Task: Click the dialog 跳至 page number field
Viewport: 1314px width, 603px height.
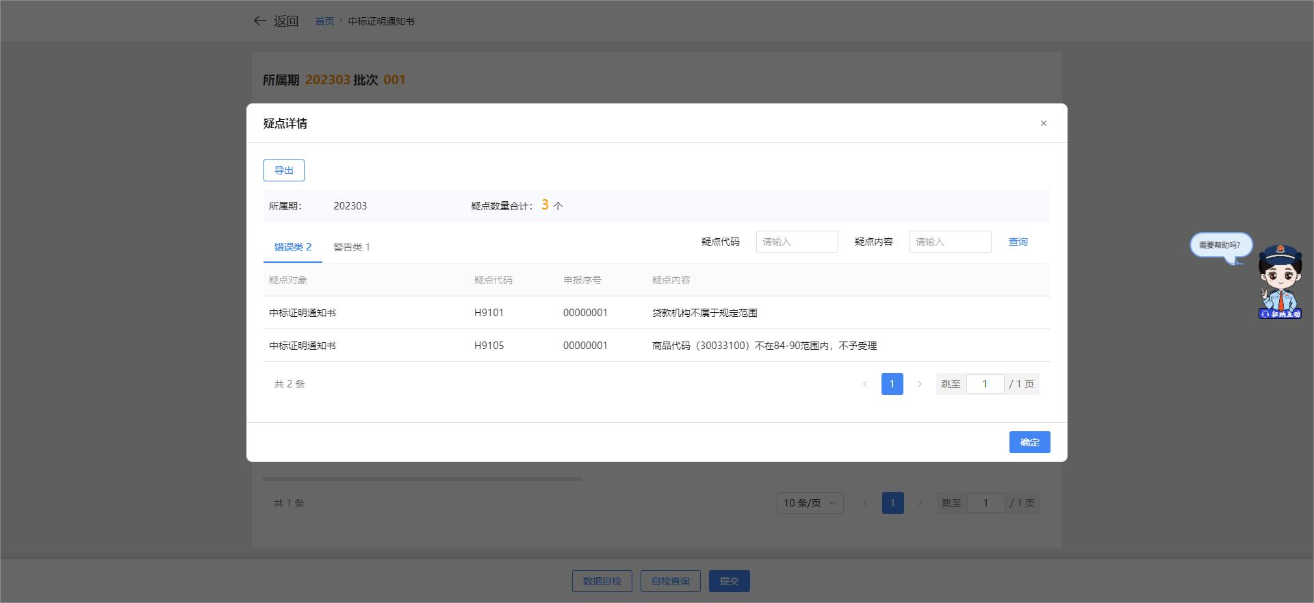Action: pos(985,384)
